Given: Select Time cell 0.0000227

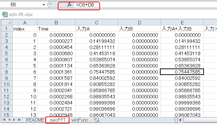Looking at the screenshot, I should [x=56, y=41].
